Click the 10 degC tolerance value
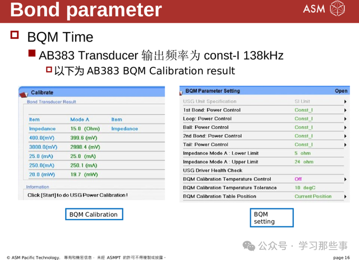Viewport: 359px width, 260px height. click(305, 188)
